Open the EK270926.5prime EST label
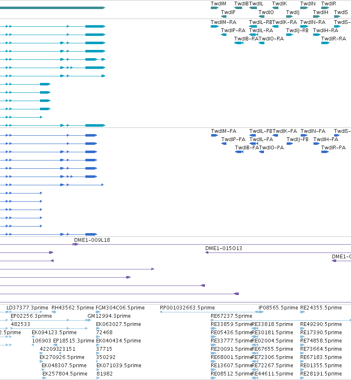351x380 pixels. (62, 357)
